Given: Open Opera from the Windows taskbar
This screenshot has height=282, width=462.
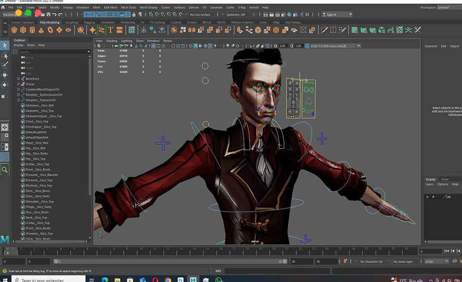Looking at the screenshot, I should (x=155, y=280).
